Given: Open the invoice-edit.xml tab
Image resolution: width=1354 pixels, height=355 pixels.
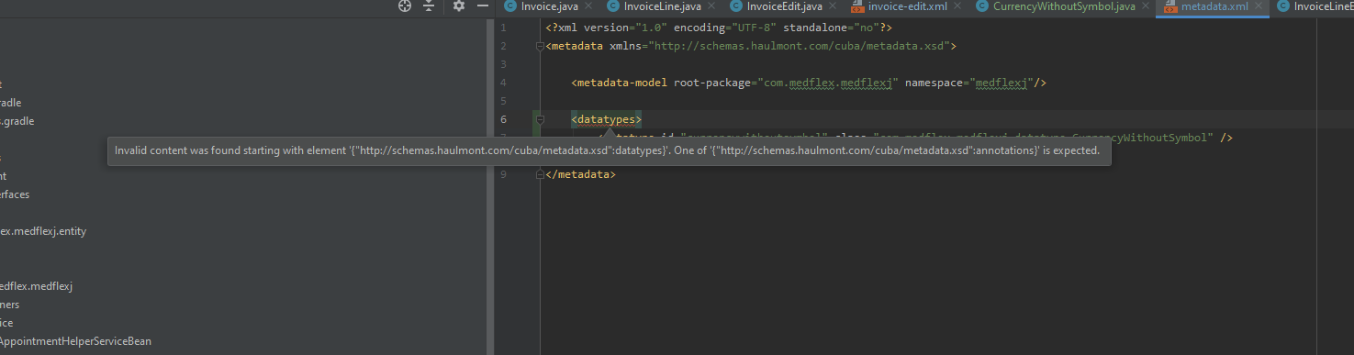Looking at the screenshot, I should (908, 6).
